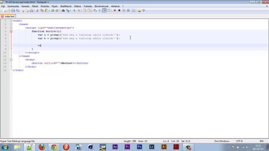Open the Bővítmények menu
This screenshot has height=151, width=269.
point(102,6)
